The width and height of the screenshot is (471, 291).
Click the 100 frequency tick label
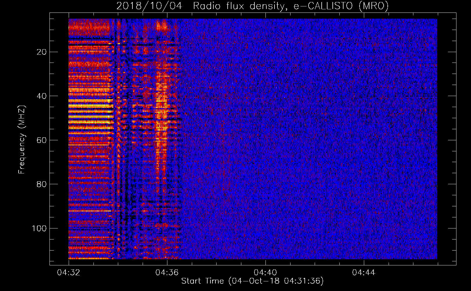(39, 228)
